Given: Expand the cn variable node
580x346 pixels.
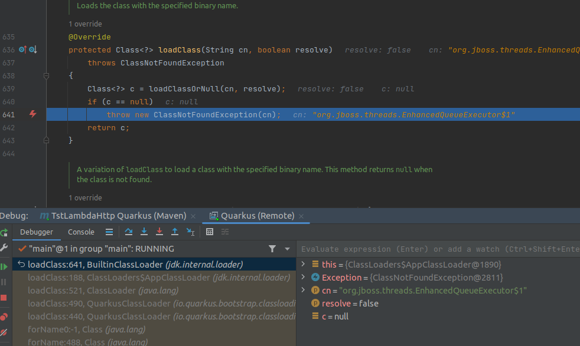Looking at the screenshot, I should [303, 290].
